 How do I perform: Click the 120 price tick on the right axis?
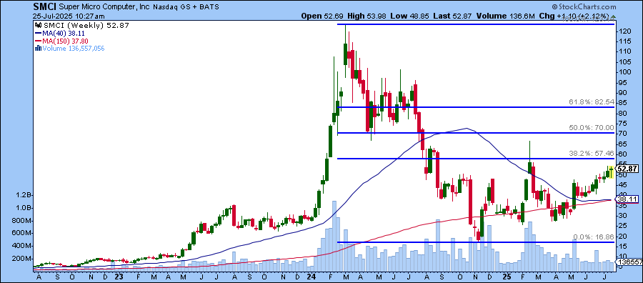tap(624, 31)
